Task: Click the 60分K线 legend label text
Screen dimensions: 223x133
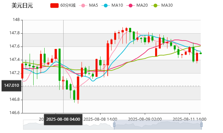Action: click(68, 5)
